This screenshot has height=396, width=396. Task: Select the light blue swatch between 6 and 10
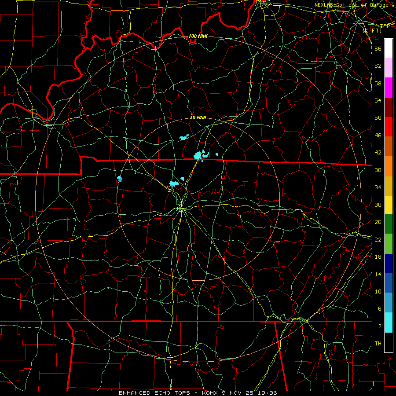click(x=389, y=303)
